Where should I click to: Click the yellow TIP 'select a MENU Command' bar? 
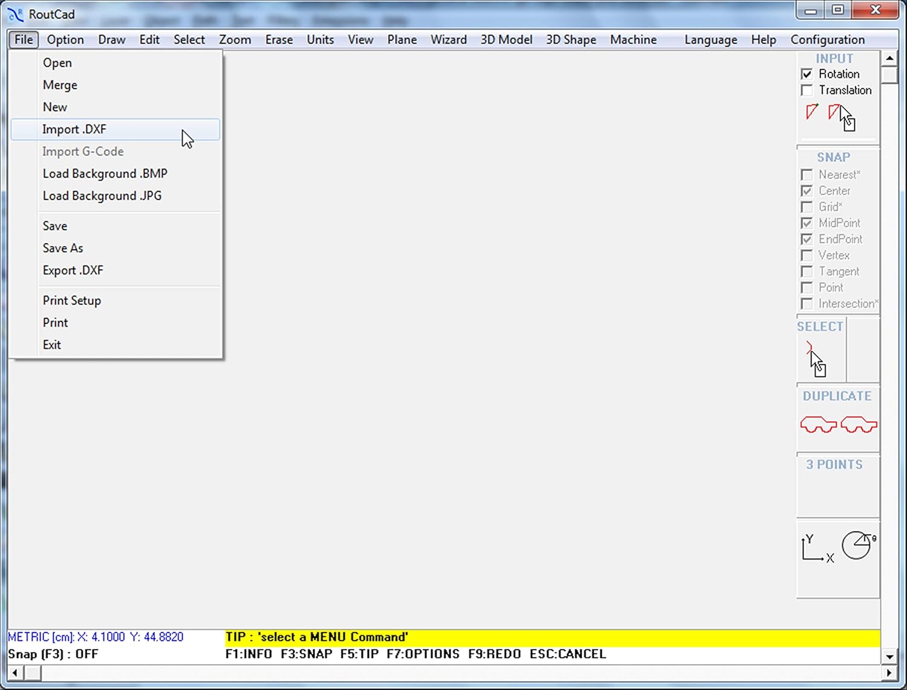point(553,637)
